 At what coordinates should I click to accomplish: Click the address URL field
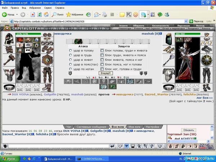(97, 21)
